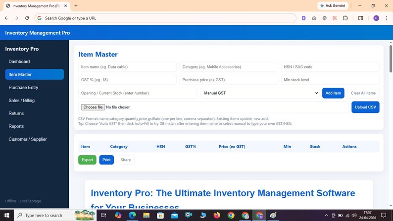Click the HSN / SAC code field
Viewport: 393px width, 221px height.
tap(330, 67)
